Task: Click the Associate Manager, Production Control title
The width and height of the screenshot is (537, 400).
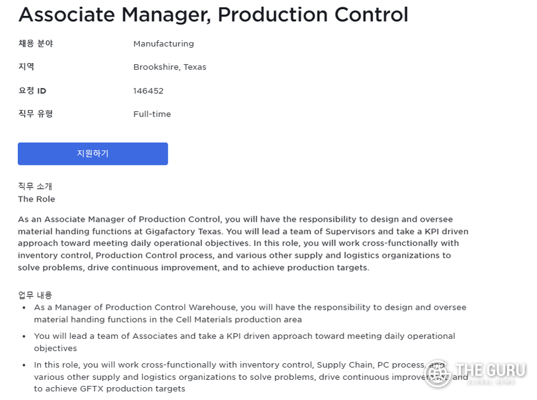Action: 214,15
